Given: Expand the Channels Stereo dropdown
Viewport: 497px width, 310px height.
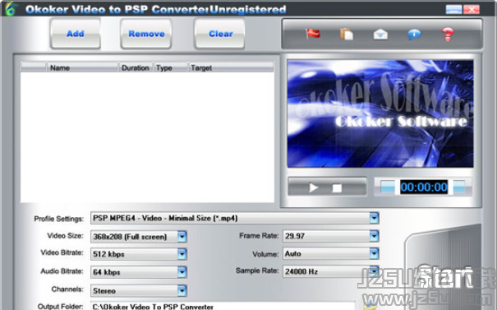Looking at the screenshot, I should 182,290.
